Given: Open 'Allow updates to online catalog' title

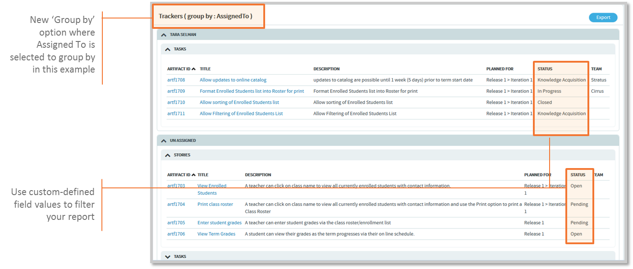Looking at the screenshot, I should click(x=233, y=80).
